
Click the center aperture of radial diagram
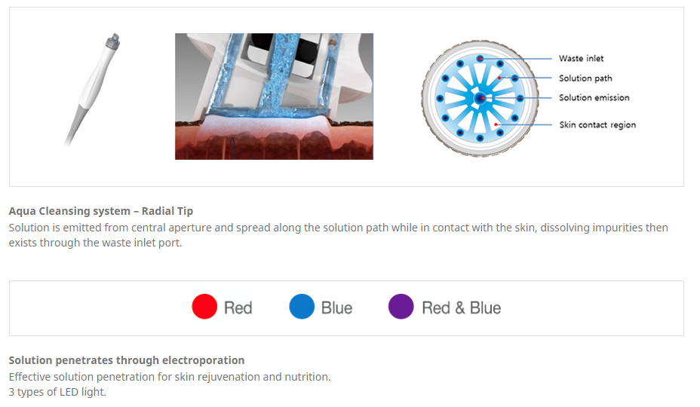(480, 98)
